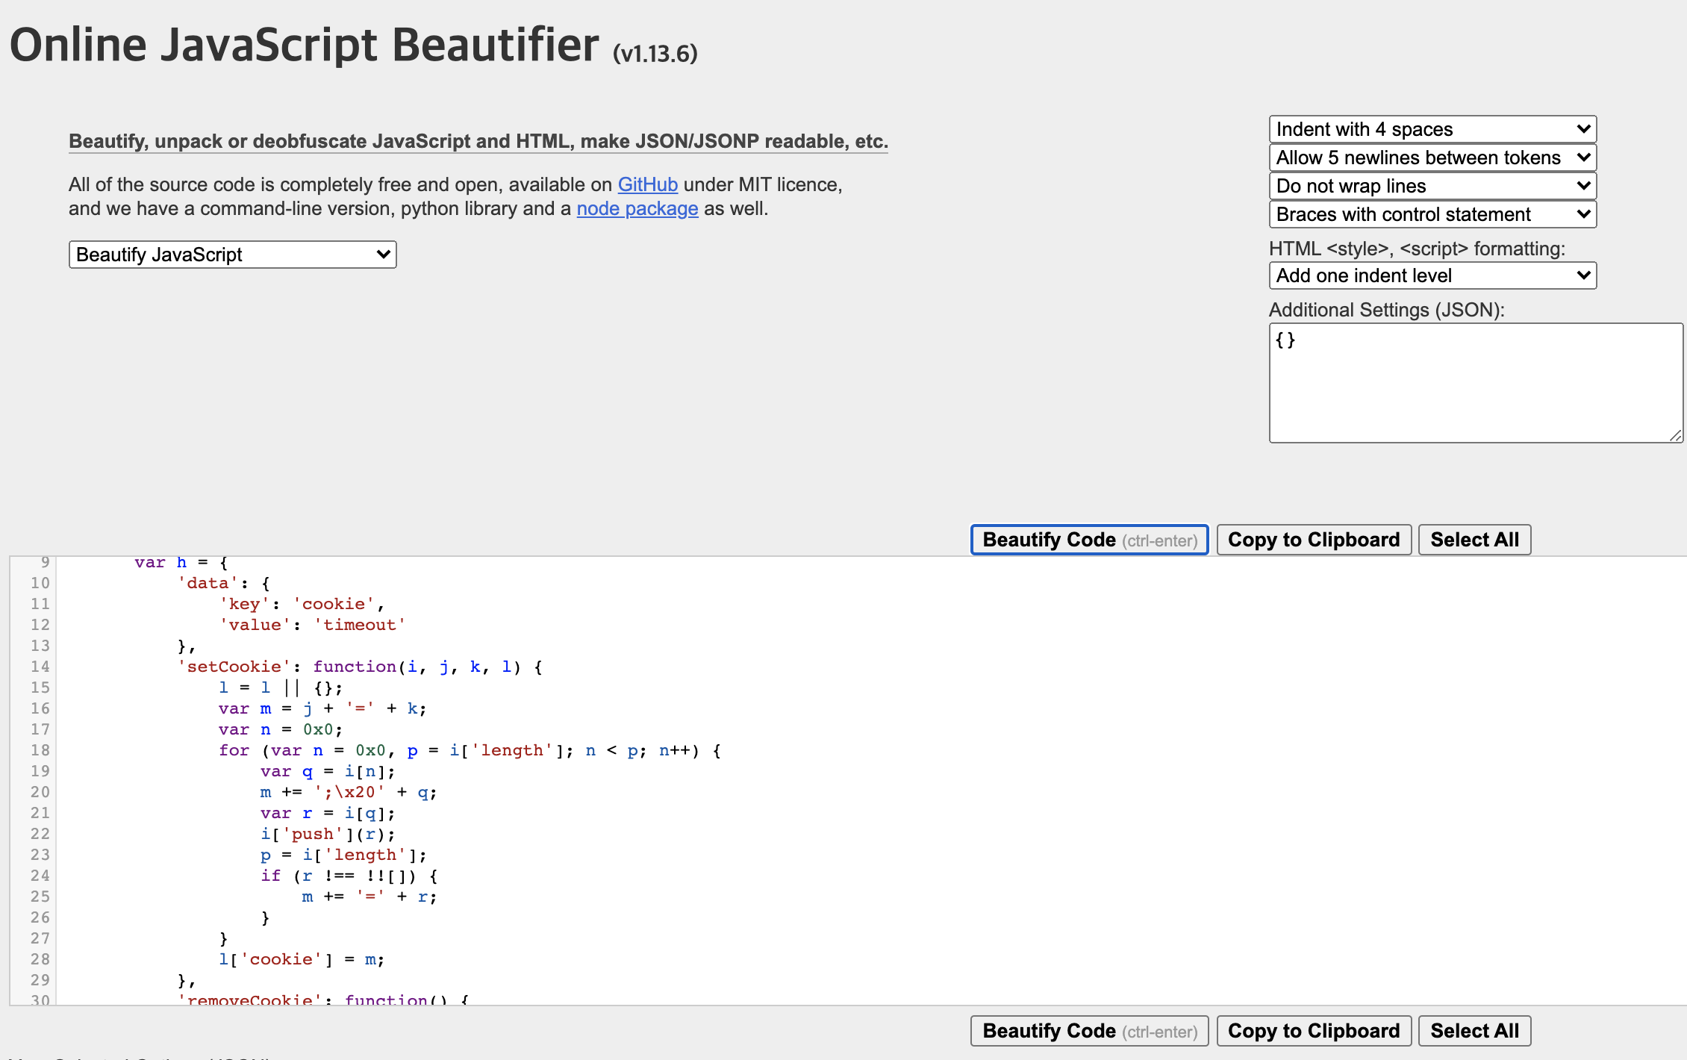Open the GitHub link
Viewport: 1687px width, 1060px height.
tap(647, 184)
